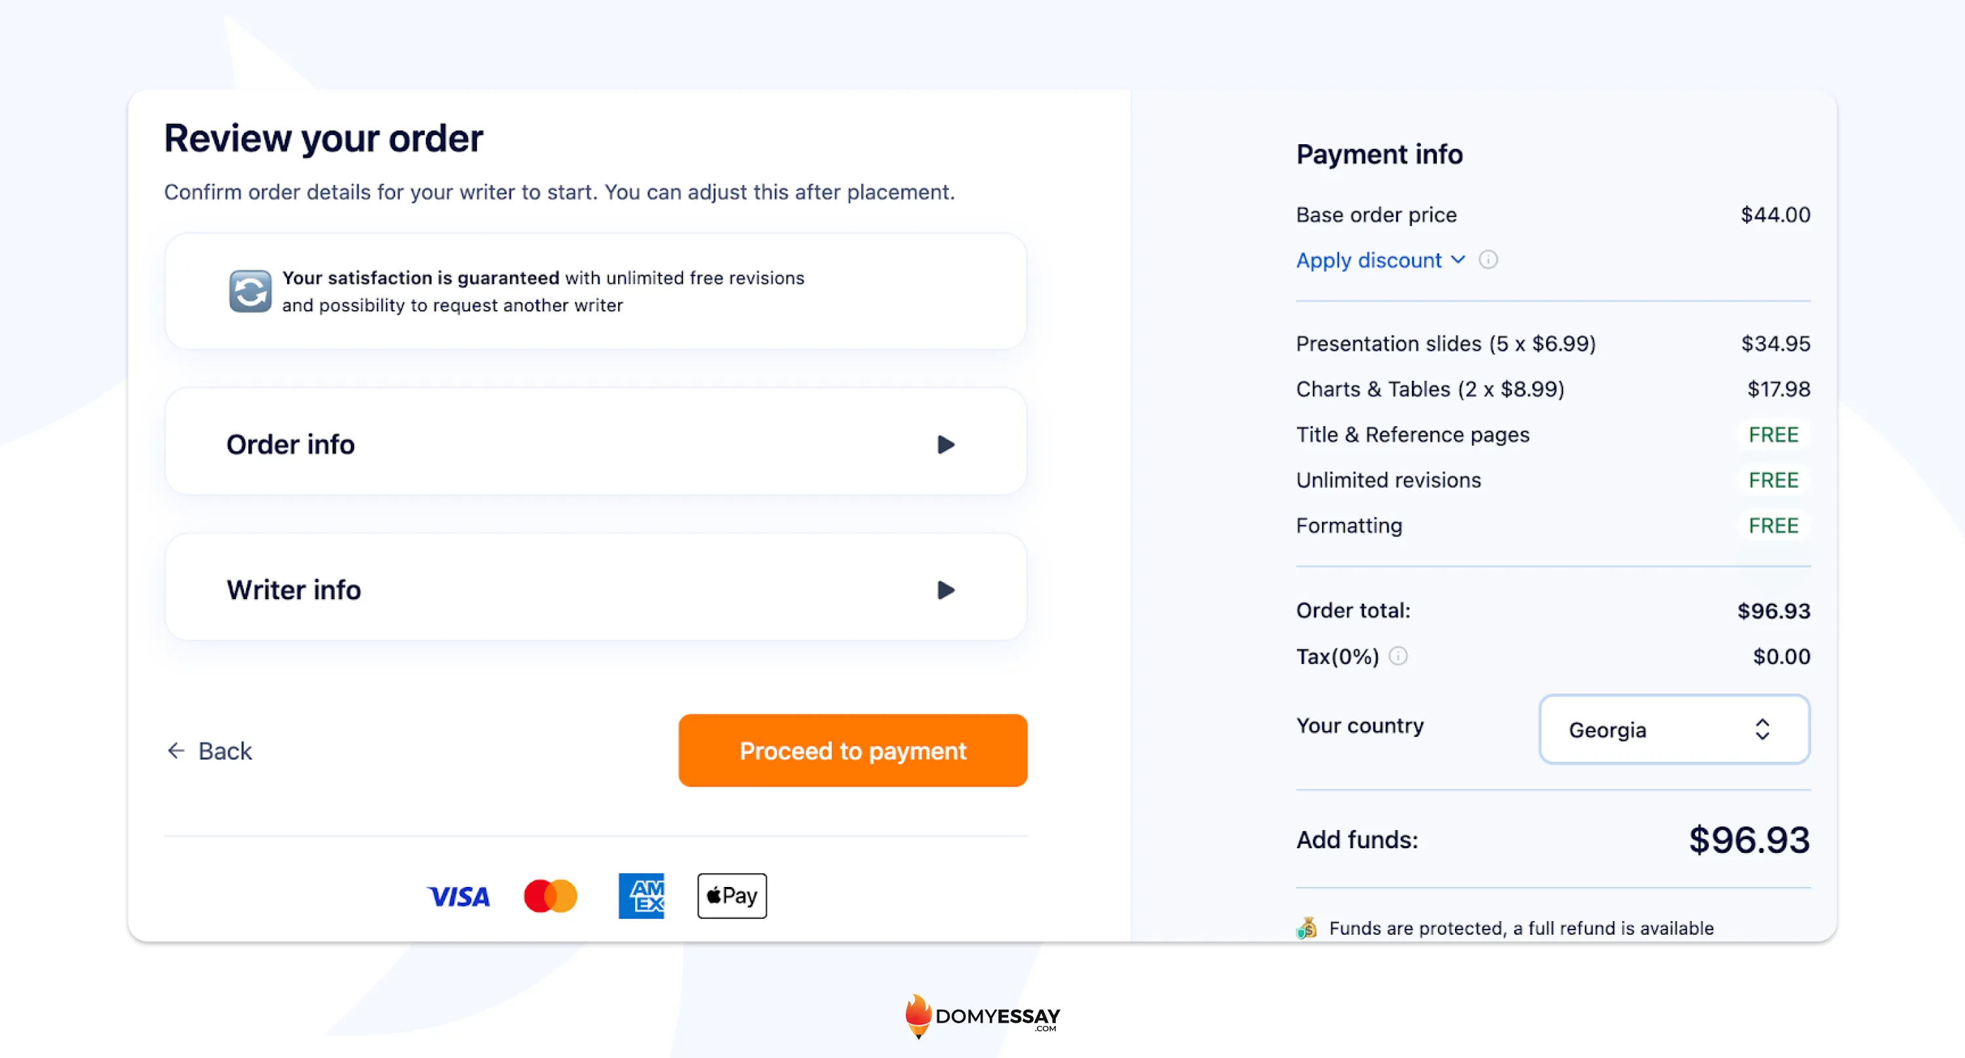
Task: Pick the Apple Pay payment option
Action: 731,895
